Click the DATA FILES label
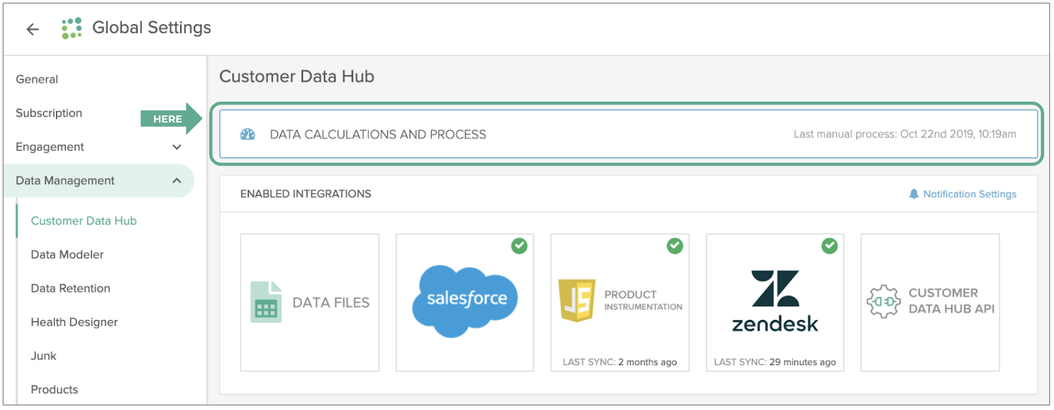 coord(331,302)
